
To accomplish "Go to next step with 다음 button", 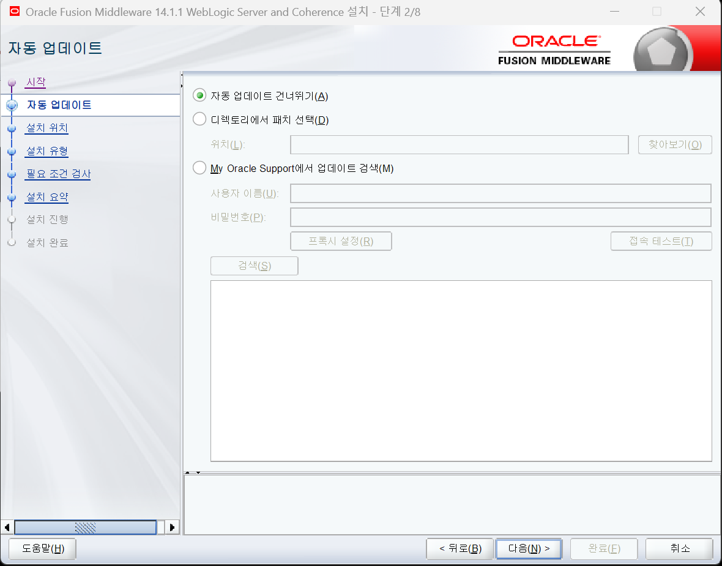I will click(x=529, y=548).
